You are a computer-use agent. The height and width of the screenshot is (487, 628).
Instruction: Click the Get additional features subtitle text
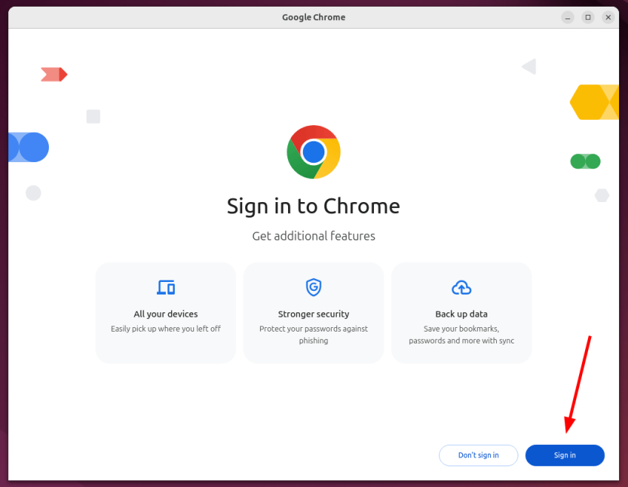(313, 235)
